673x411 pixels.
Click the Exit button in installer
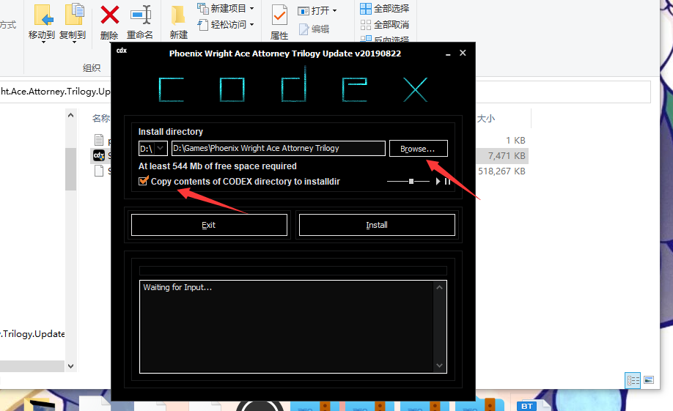pos(209,225)
